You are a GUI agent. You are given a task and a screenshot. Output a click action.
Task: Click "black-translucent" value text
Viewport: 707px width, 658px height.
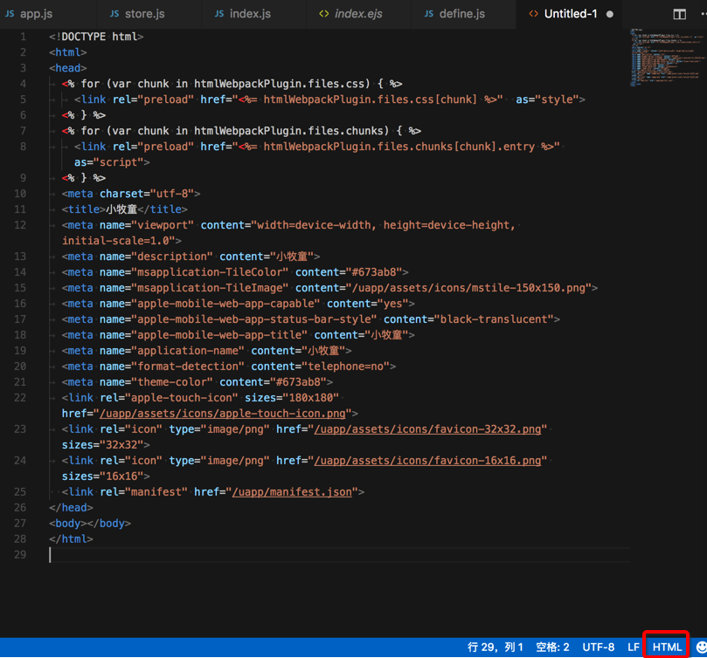(494, 319)
